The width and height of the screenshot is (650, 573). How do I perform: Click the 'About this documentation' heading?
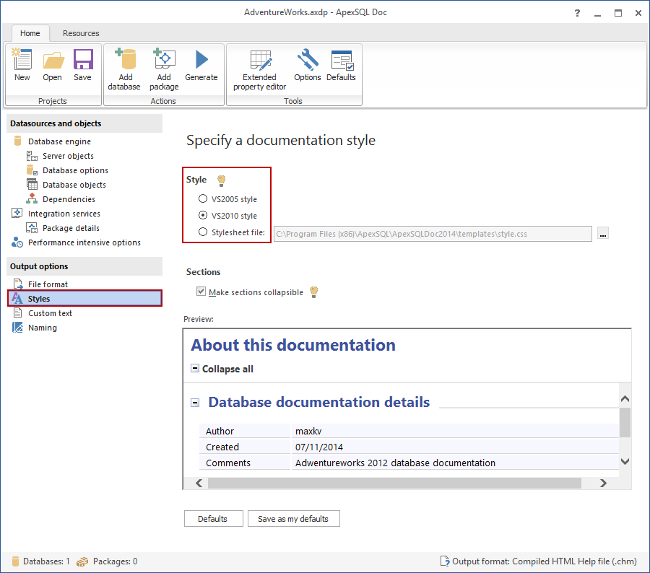tap(293, 345)
